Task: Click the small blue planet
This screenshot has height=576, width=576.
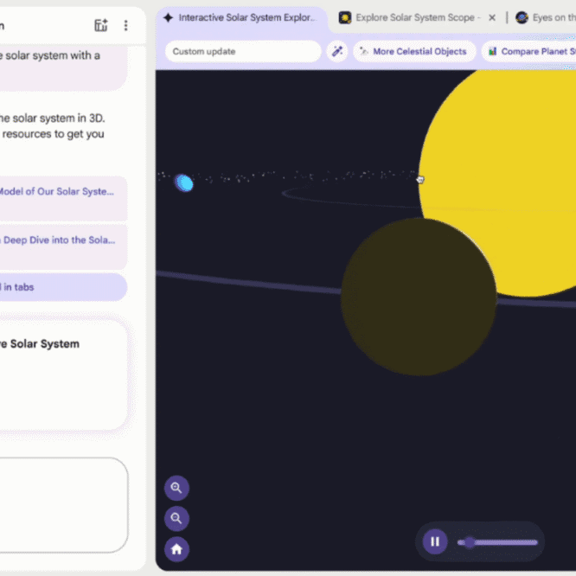Action: click(183, 182)
